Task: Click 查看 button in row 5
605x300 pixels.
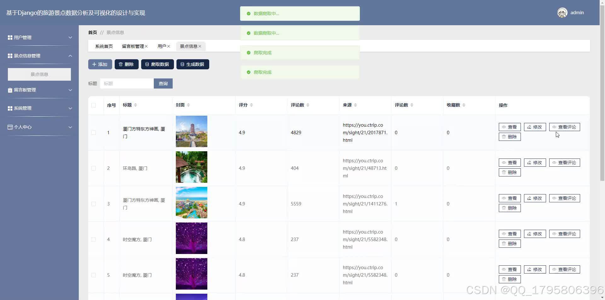Action: (510, 269)
